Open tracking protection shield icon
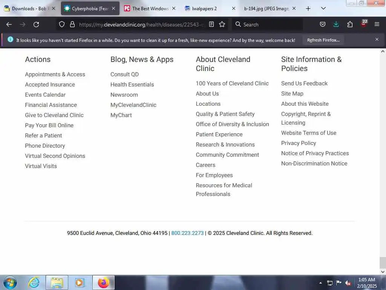386x290 pixels. (62, 24)
